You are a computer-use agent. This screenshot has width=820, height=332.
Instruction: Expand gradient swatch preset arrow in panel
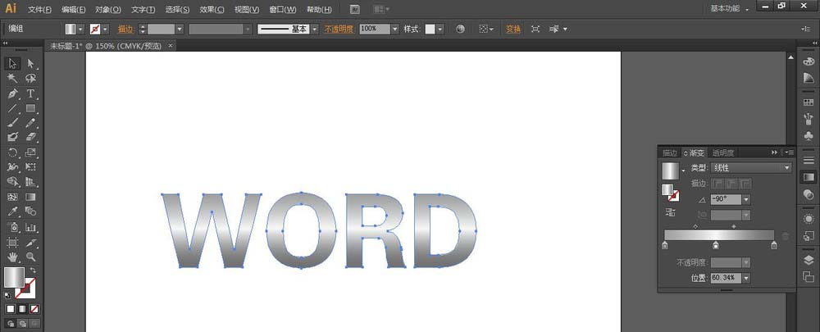pos(683,171)
